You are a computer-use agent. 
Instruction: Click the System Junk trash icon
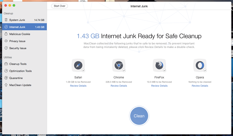coord(6,20)
